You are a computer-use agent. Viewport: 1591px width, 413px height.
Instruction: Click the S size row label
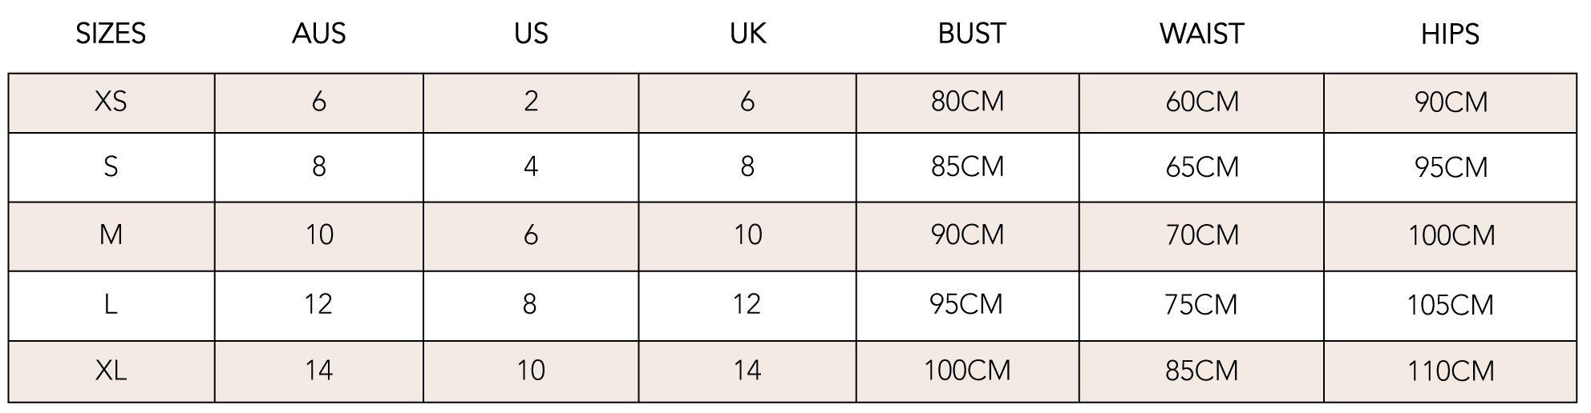tap(111, 166)
